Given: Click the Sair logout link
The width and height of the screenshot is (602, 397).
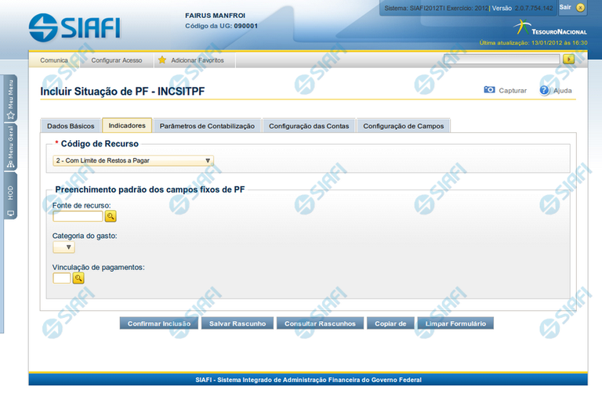Looking at the screenshot, I should pyautogui.click(x=565, y=7).
